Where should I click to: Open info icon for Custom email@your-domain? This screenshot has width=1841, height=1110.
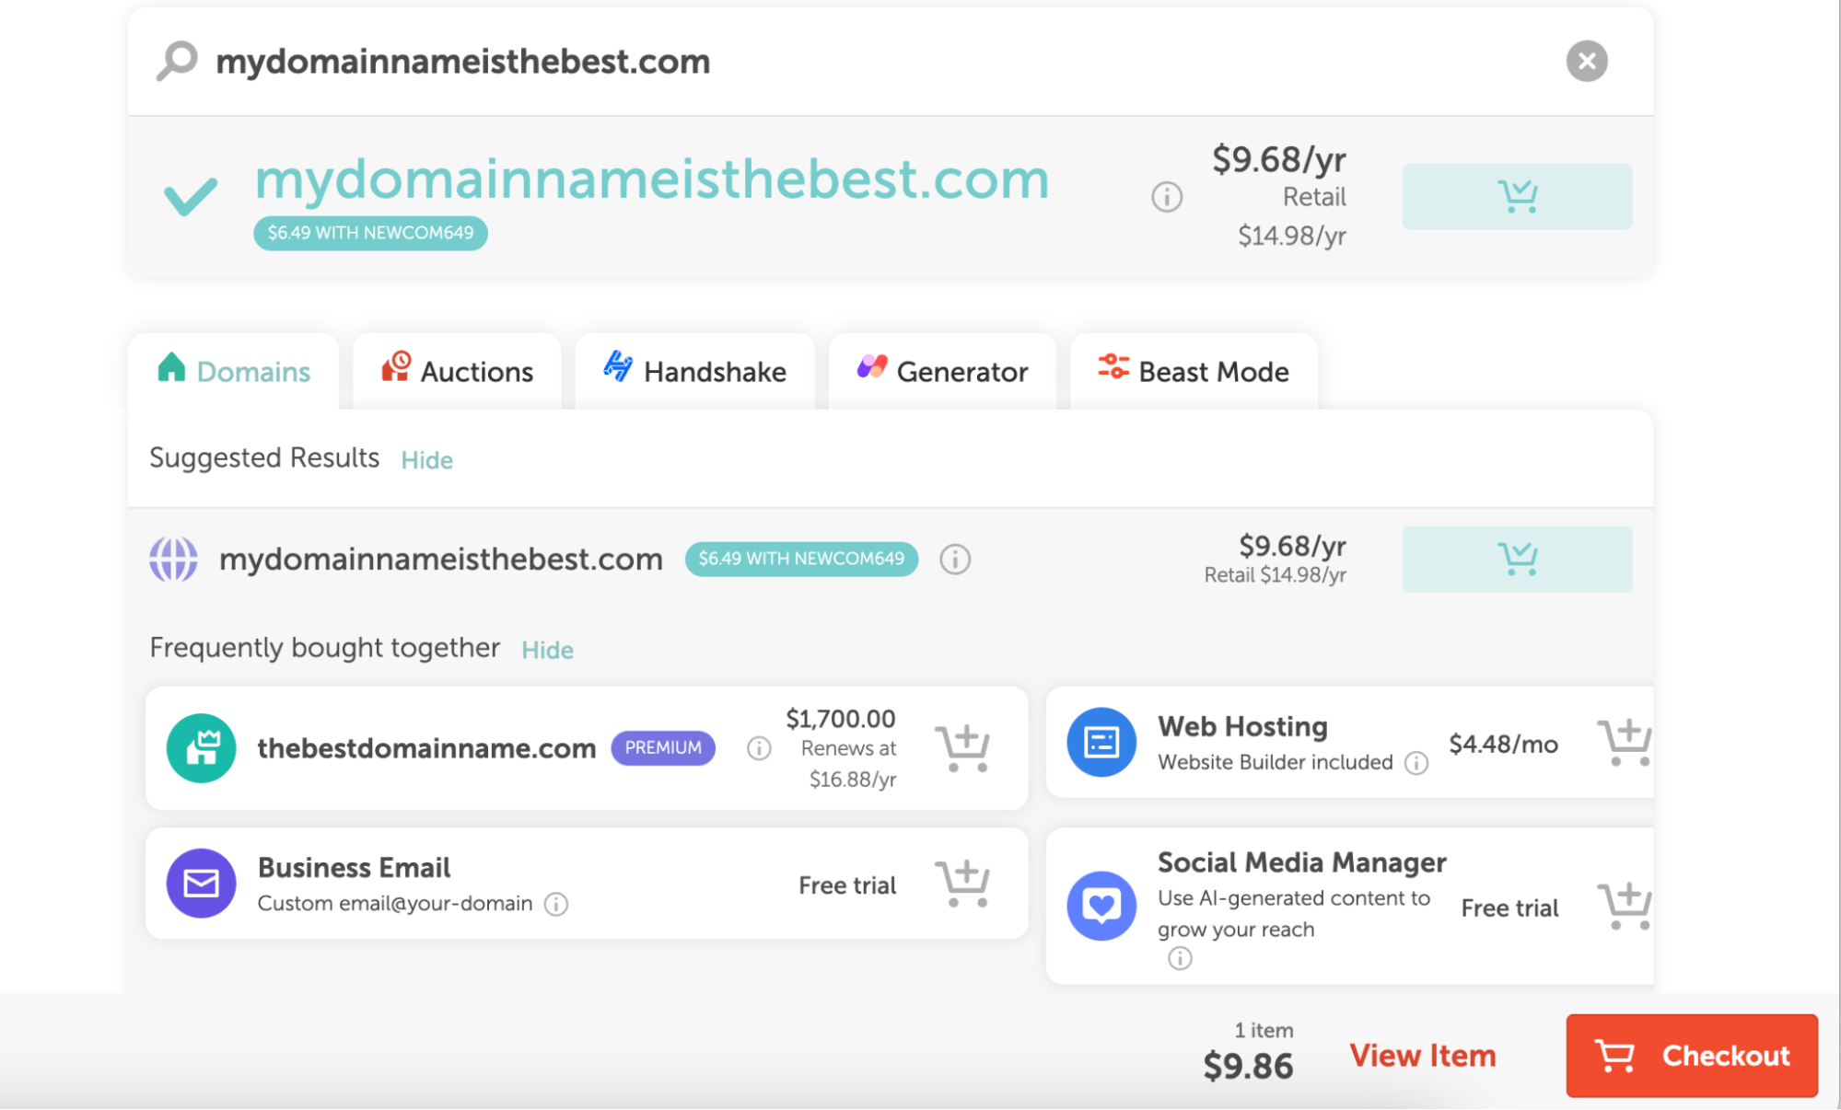click(555, 904)
